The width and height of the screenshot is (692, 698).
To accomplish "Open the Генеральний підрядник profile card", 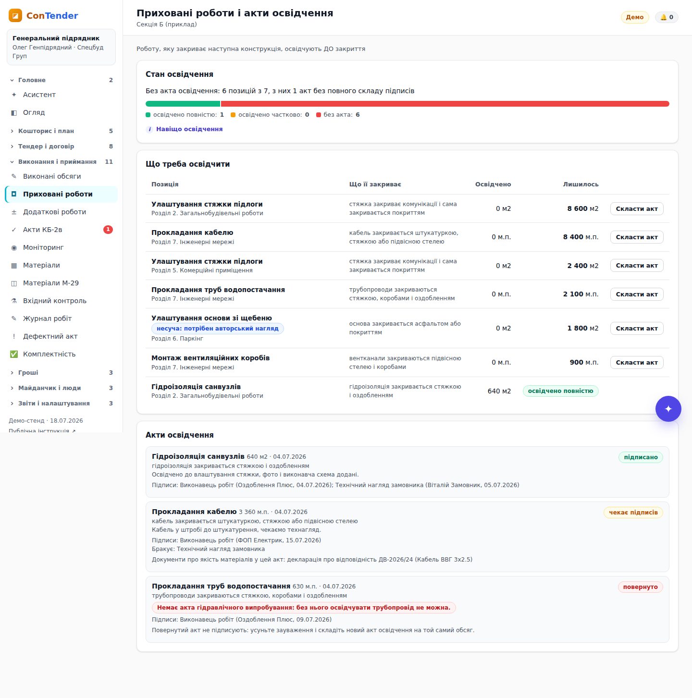I will (x=61, y=47).
